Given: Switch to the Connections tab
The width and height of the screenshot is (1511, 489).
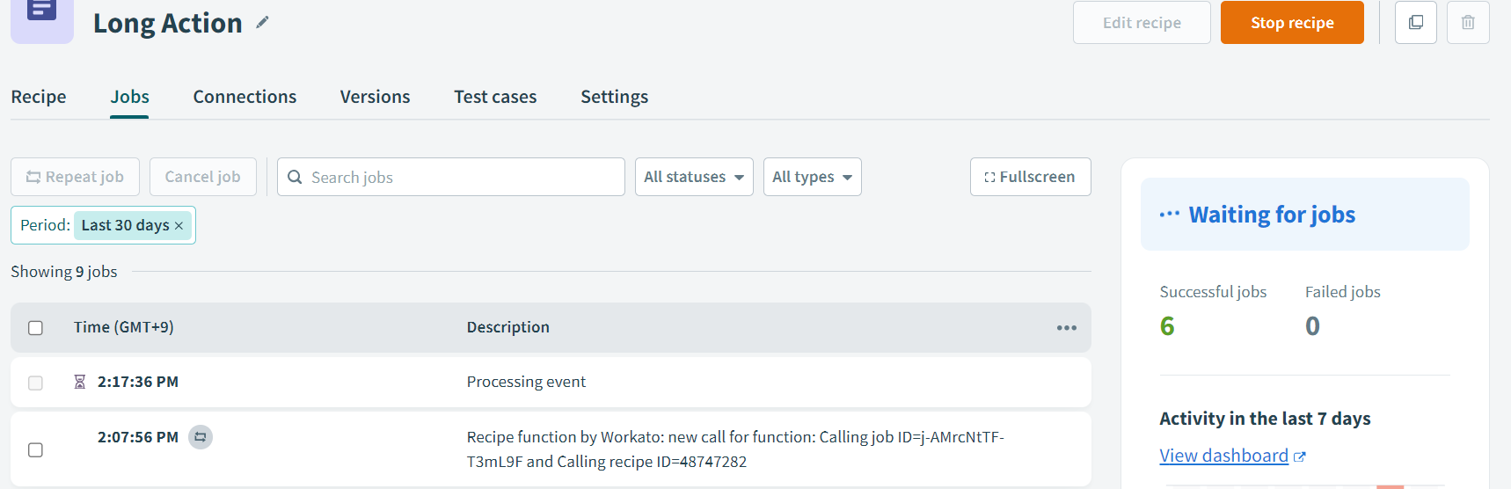Looking at the screenshot, I should (x=245, y=97).
